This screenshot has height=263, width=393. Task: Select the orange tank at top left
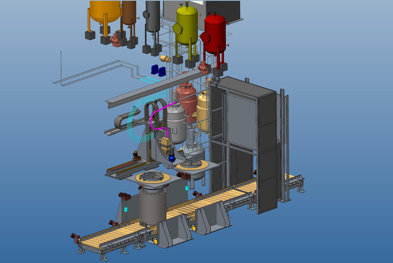click(x=104, y=10)
